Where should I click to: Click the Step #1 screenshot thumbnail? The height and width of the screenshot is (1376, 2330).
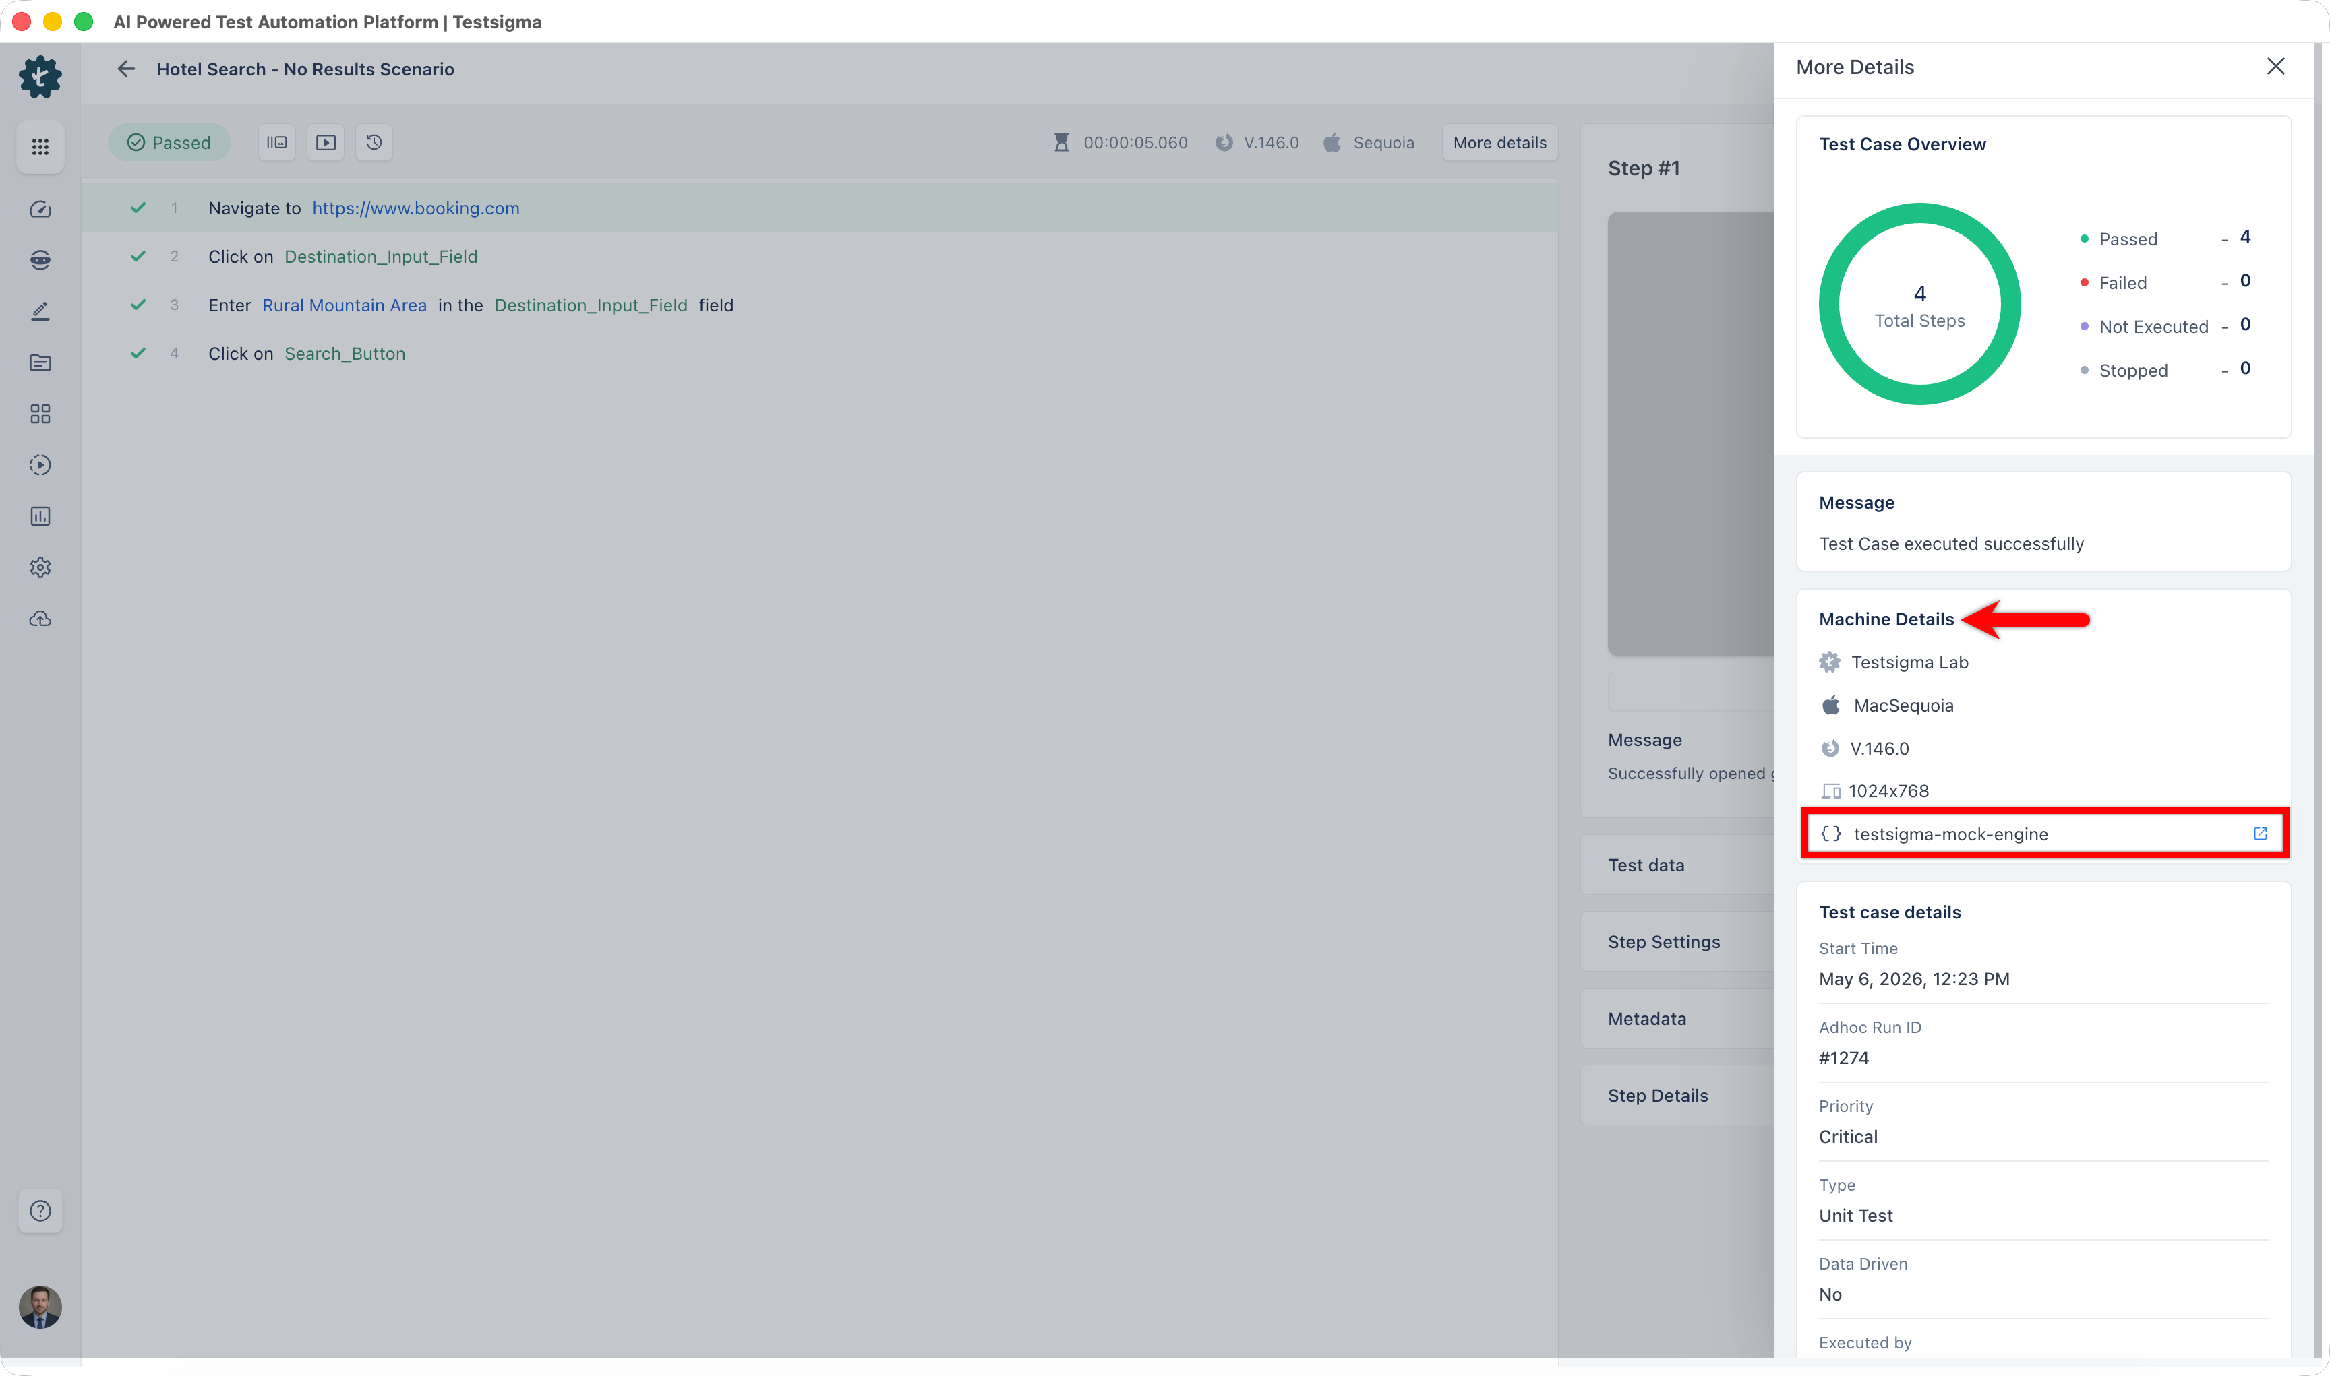[x=1691, y=434]
